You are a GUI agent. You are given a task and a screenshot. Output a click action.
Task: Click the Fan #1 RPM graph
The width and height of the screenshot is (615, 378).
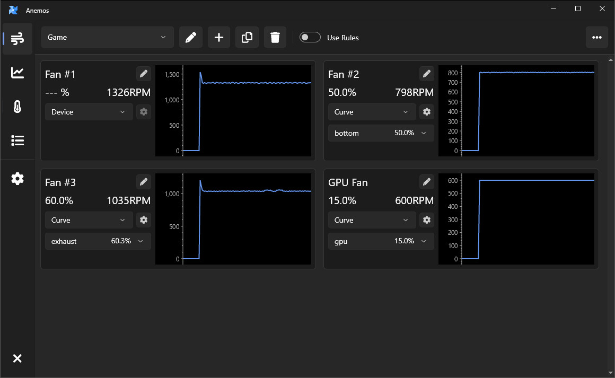[x=233, y=111]
